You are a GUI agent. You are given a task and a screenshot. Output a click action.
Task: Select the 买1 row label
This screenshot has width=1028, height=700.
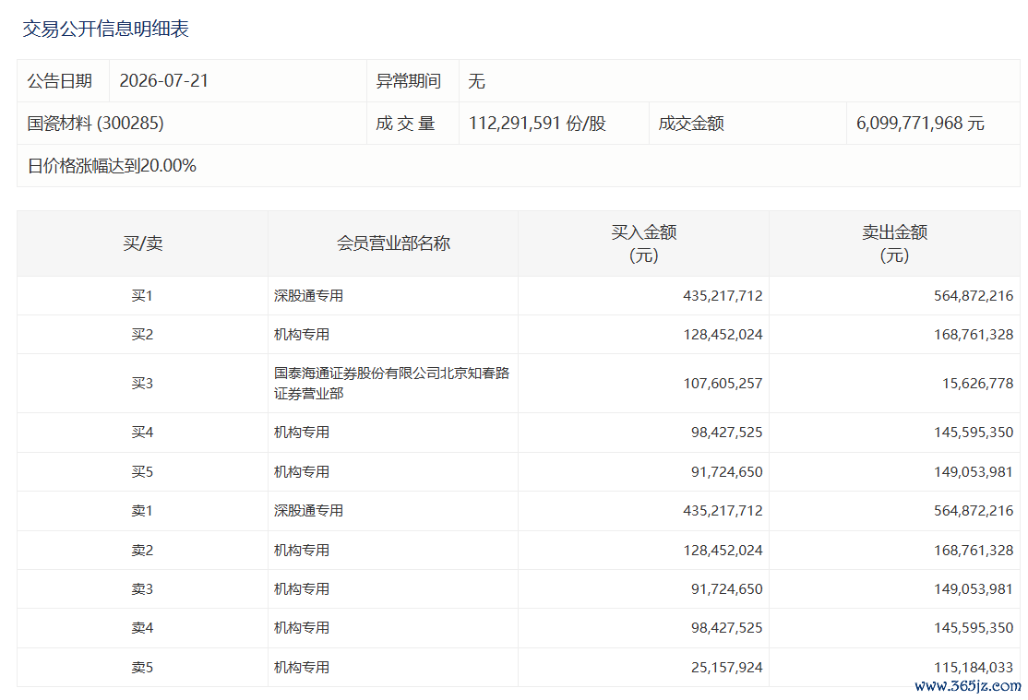[x=142, y=296]
